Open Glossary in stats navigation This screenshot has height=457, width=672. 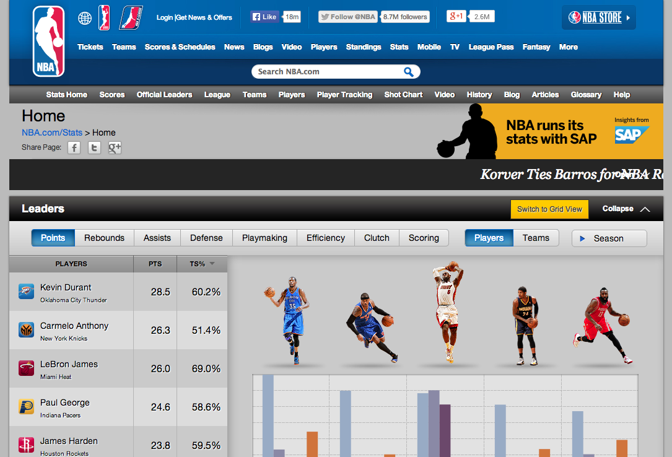(x=586, y=95)
